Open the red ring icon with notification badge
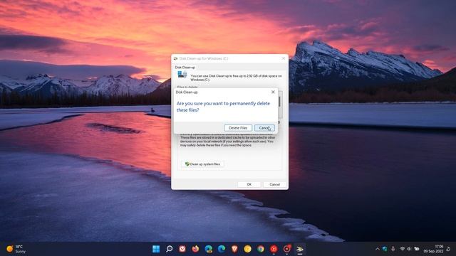The width and height of the screenshot is (456, 256). pos(286,249)
